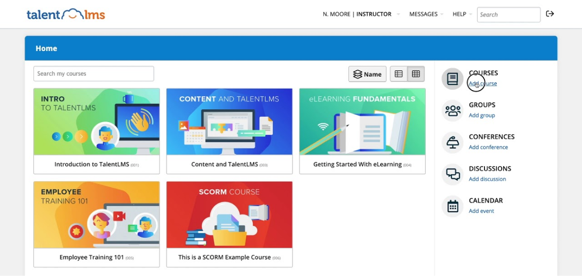Viewport: 582px width, 276px height.
Task: Click the top Search field
Action: point(509,15)
